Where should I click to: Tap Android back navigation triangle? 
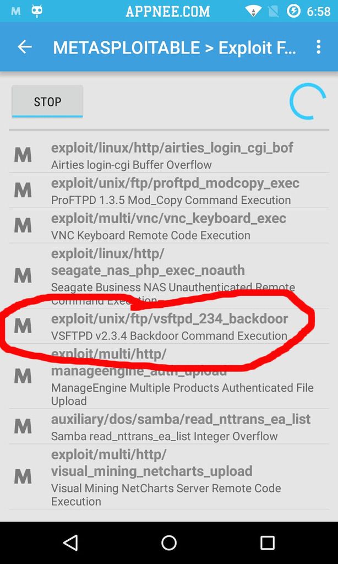pyautogui.click(x=70, y=543)
